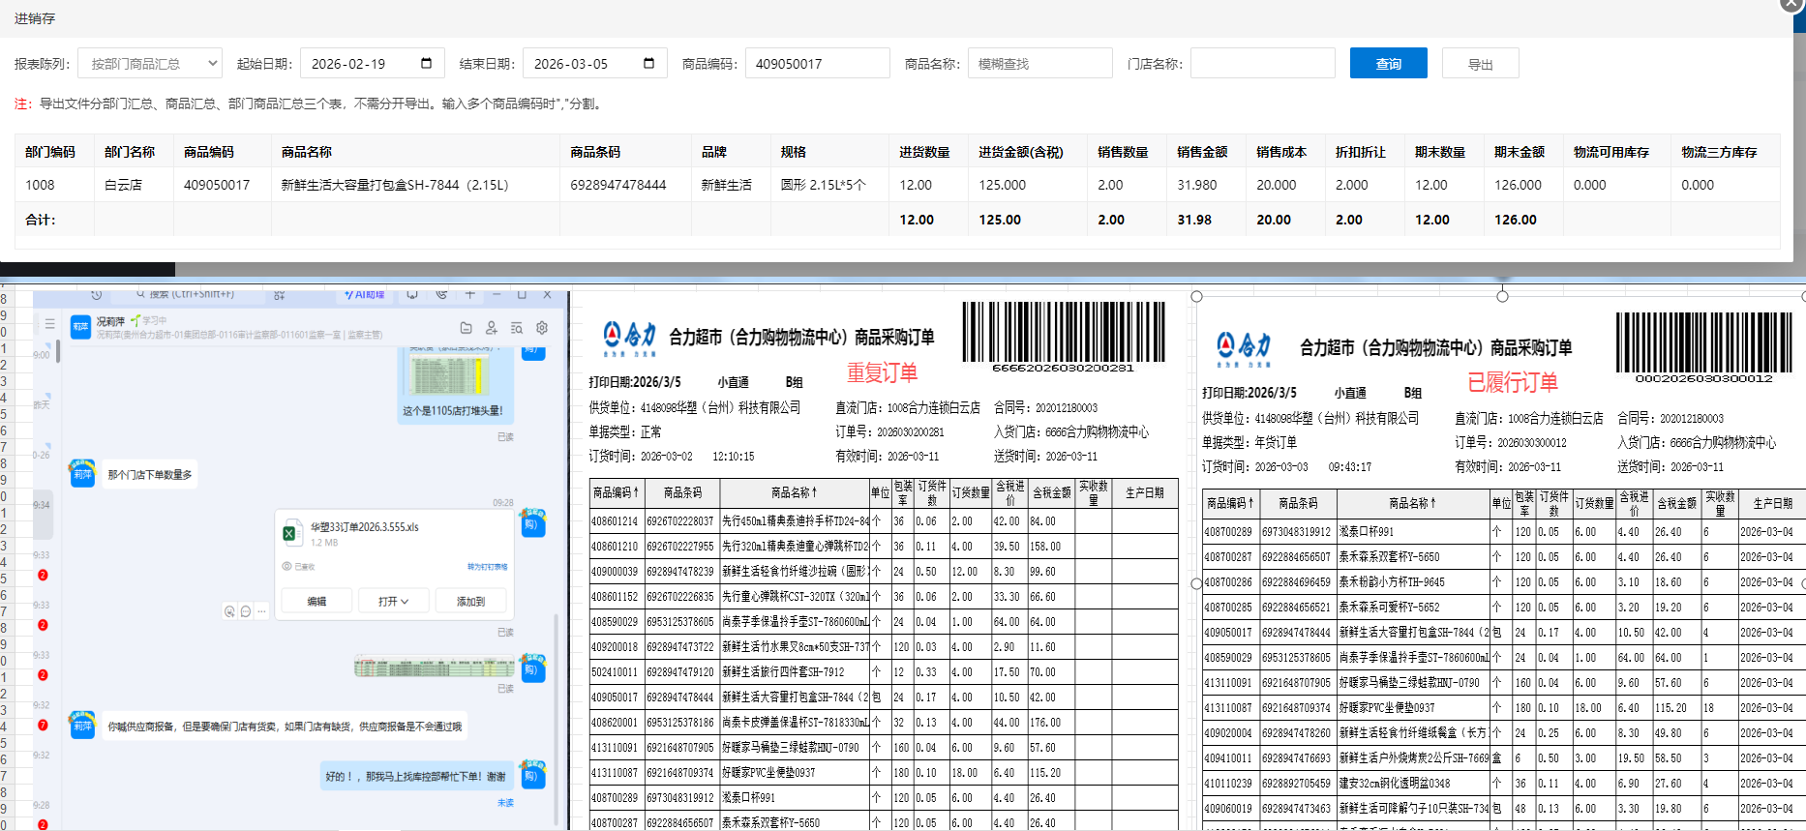Open the 起始日期 calendar picker
1806x831 pixels.
(426, 64)
